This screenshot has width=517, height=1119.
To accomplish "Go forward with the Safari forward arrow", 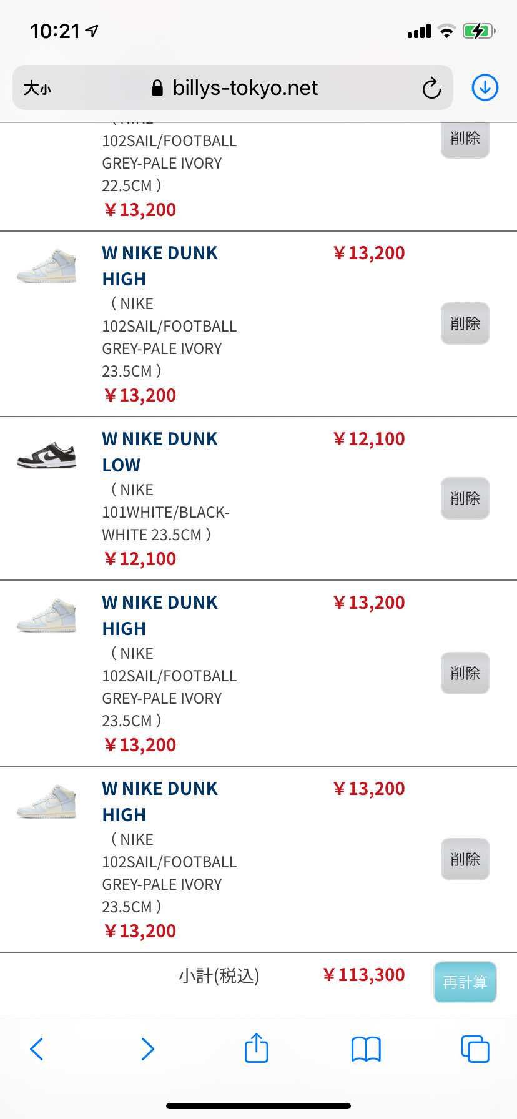I will click(x=147, y=1049).
